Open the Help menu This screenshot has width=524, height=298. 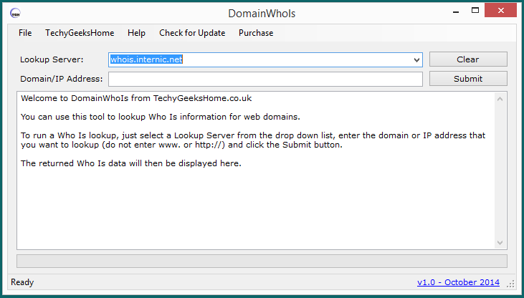(x=136, y=33)
